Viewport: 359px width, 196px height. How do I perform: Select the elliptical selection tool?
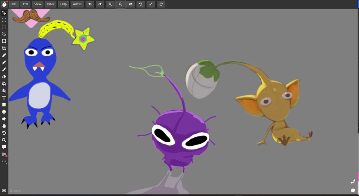click(4, 27)
